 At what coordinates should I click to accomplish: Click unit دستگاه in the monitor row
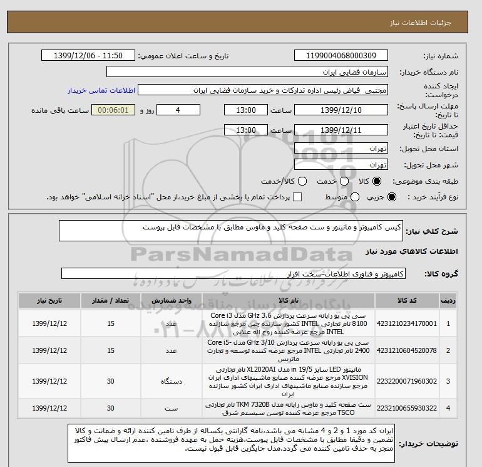click(172, 381)
